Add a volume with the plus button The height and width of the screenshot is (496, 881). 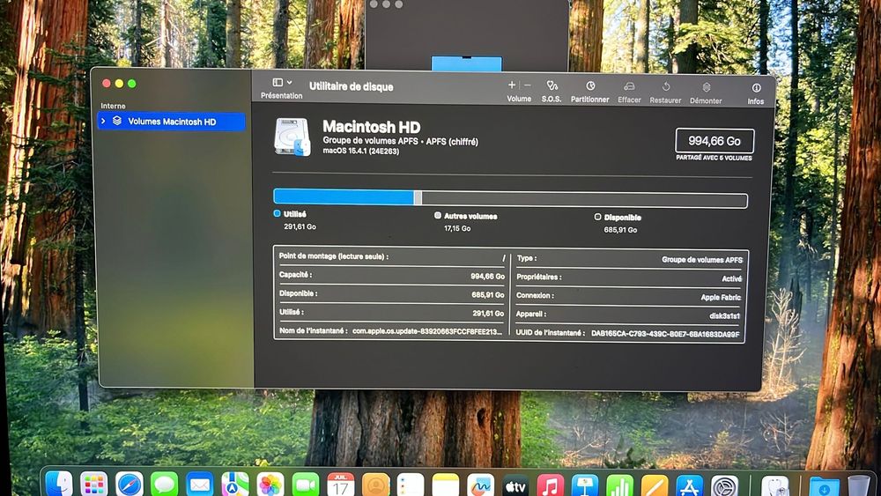point(511,85)
